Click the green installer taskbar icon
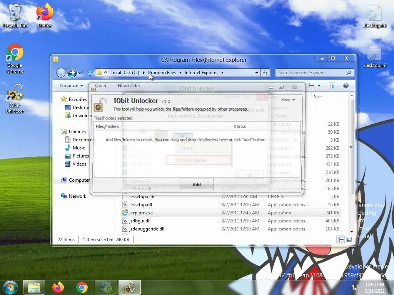This screenshot has height=295, width=394. [106, 287]
